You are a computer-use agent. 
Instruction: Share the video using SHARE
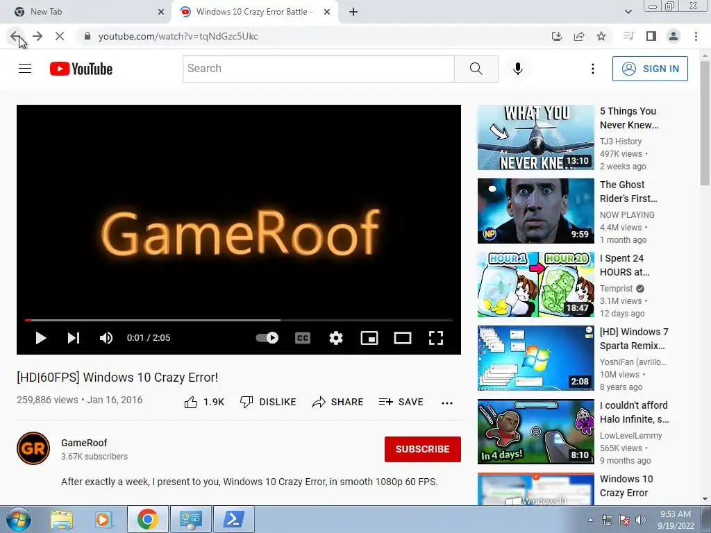click(338, 402)
